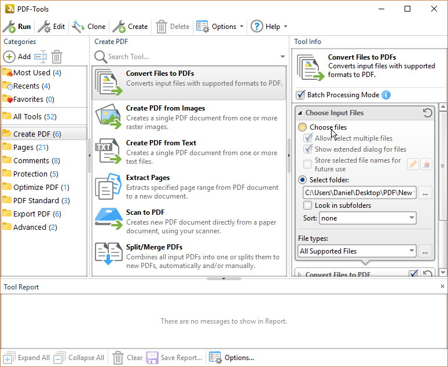
Task: Select the Comments (8) category
Action: [44, 160]
